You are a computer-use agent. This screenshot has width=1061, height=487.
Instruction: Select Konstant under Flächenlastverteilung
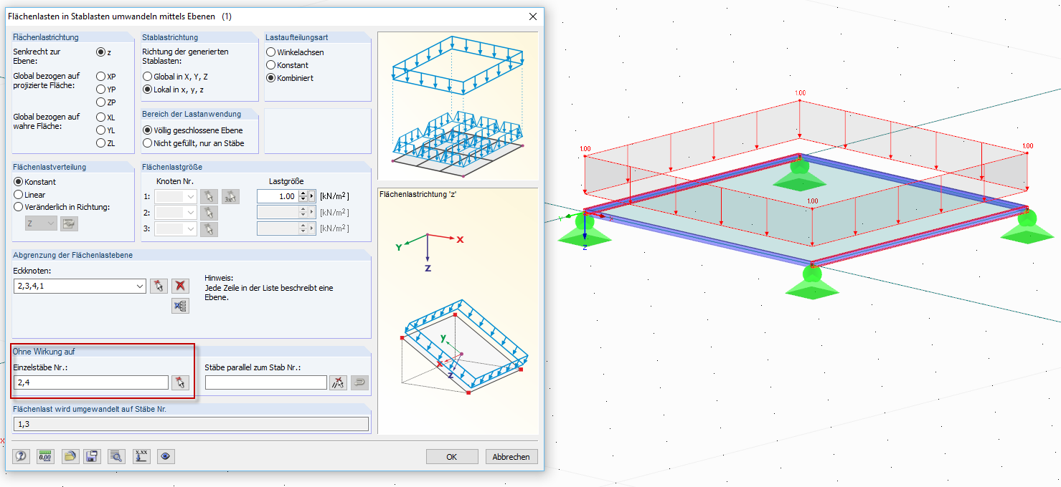pyautogui.click(x=18, y=182)
